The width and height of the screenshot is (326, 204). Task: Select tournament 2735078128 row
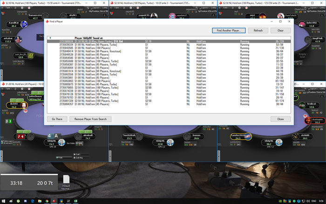click(169, 95)
